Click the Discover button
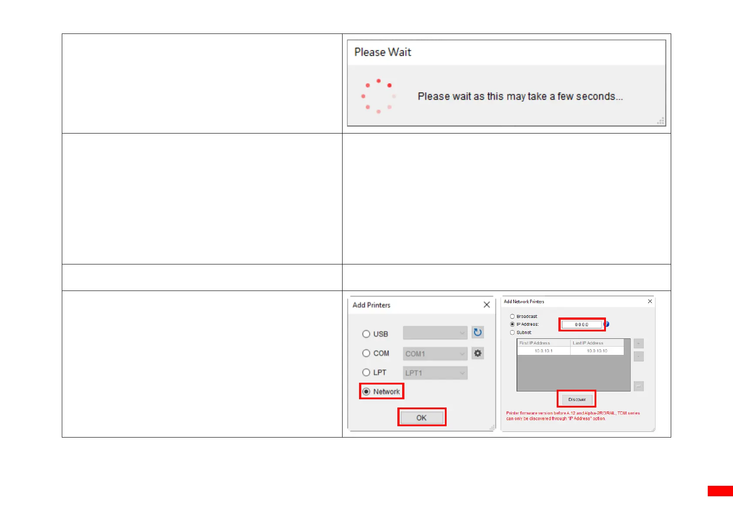 [x=577, y=399]
